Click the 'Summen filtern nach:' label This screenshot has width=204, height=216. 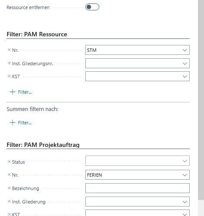pos(32,109)
